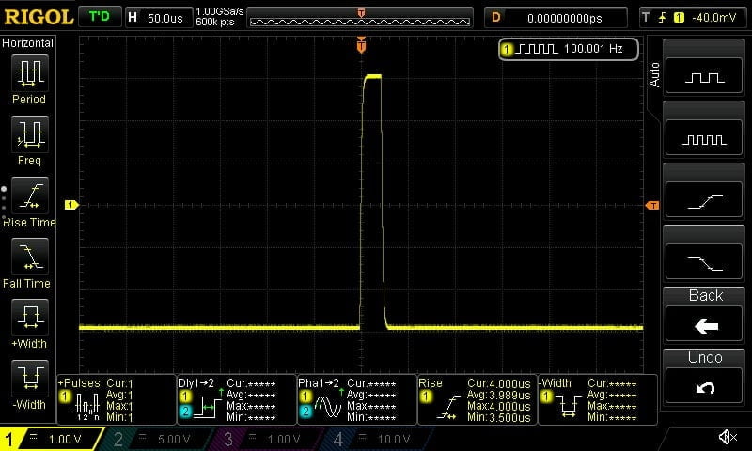752x451 pixels.
Task: Click the Horizontal menu title
Action: coord(27,43)
